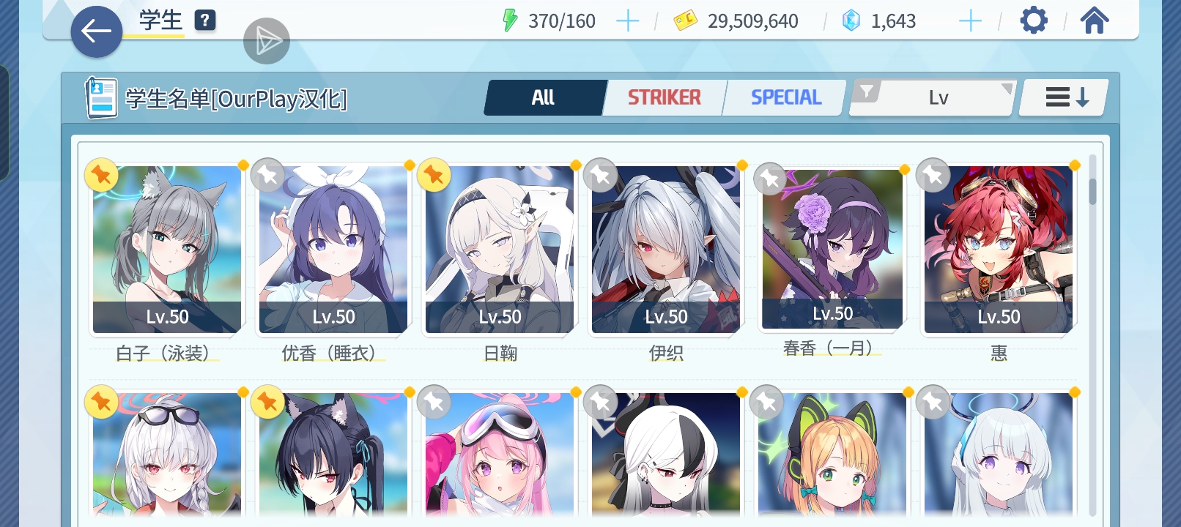Go back using the blue arrow button

pos(96,31)
